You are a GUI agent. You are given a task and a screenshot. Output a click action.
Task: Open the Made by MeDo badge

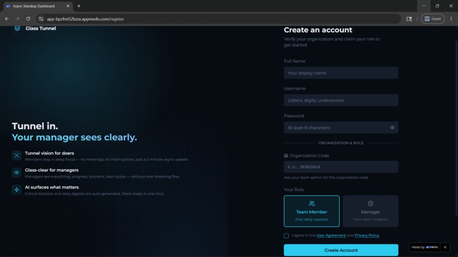(424, 247)
